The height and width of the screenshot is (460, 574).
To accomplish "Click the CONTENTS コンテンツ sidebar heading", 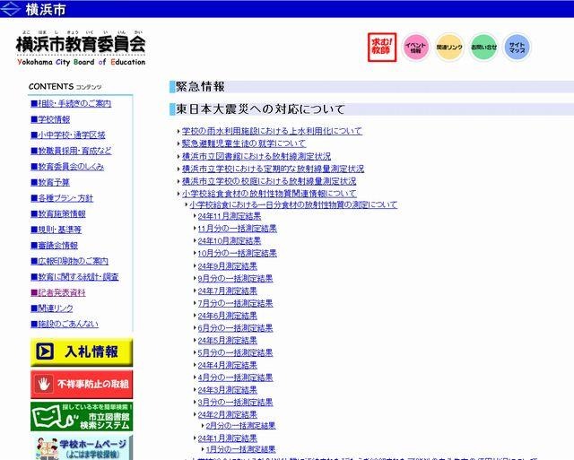I will (65, 87).
